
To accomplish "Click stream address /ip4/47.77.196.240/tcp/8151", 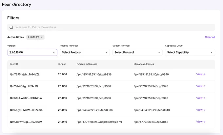I will click(x=151, y=122).
